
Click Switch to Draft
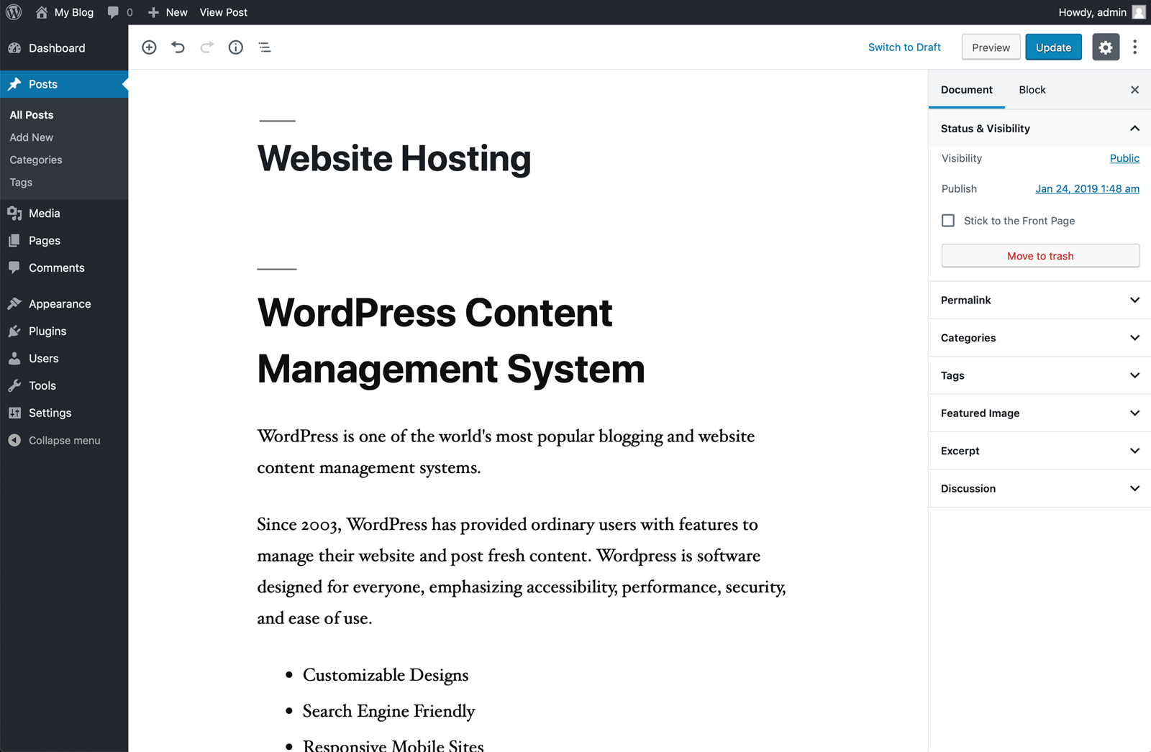[x=904, y=47]
